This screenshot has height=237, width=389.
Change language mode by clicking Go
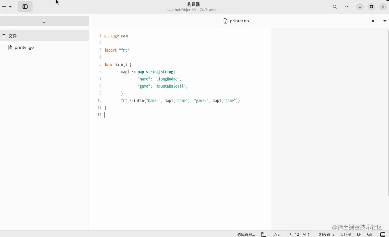click(370, 234)
